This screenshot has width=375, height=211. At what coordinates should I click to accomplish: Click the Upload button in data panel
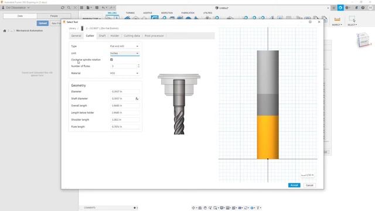click(43, 23)
